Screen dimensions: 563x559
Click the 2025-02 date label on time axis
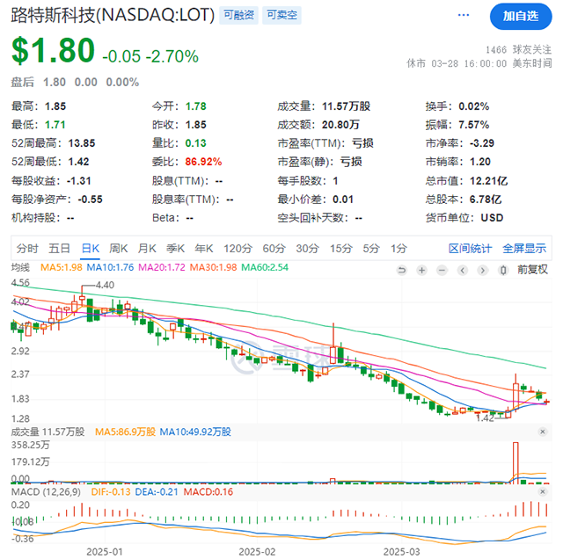pos(257,552)
